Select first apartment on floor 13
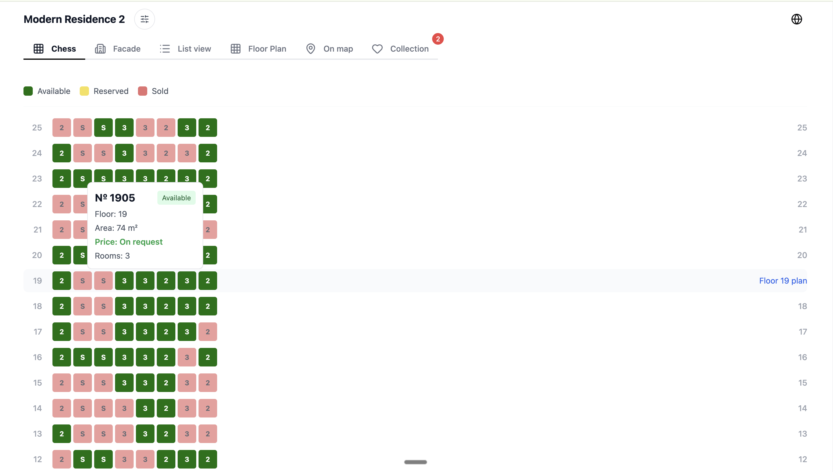The image size is (833, 472). pos(61,434)
